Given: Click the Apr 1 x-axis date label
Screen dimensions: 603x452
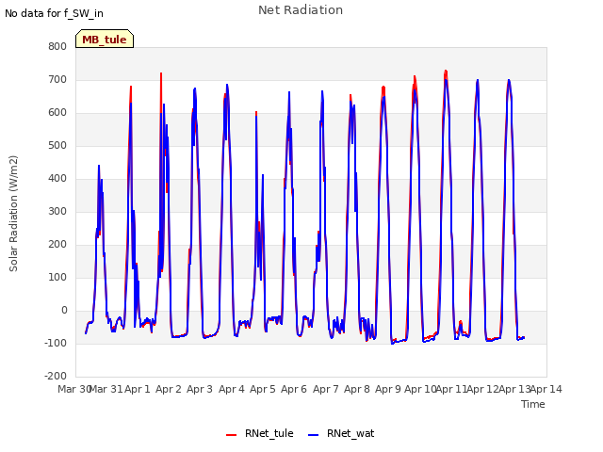Looking at the screenshot, I should tap(138, 389).
